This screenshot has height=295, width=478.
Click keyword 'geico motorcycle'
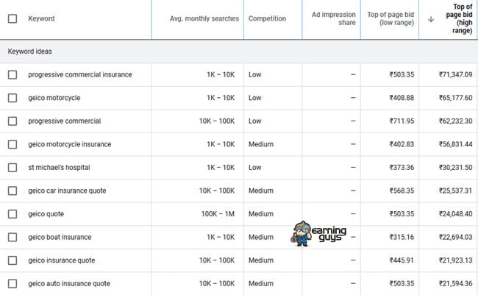(x=54, y=98)
